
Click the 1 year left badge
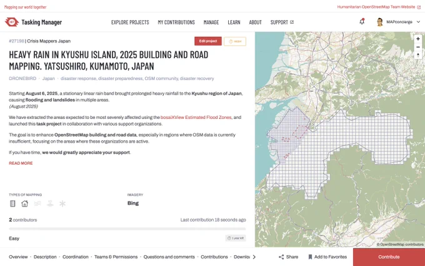pyautogui.click(x=236, y=238)
